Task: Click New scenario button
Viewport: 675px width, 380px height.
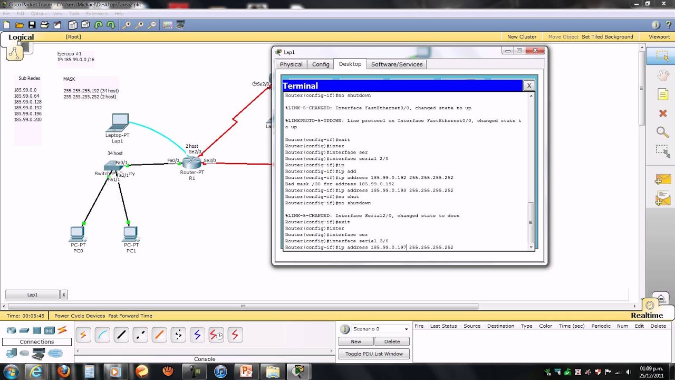Action: pos(356,341)
